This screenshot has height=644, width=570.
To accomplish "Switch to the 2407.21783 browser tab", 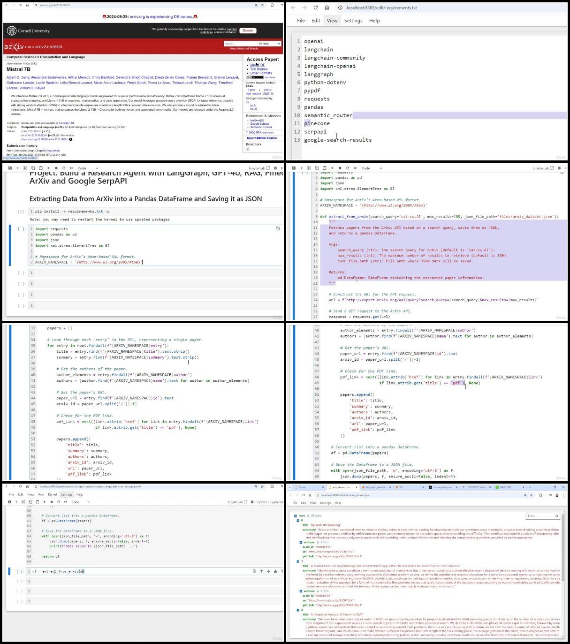I will 509,487.
